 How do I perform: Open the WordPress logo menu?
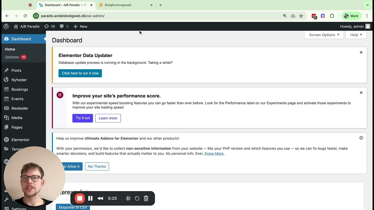(x=6, y=26)
